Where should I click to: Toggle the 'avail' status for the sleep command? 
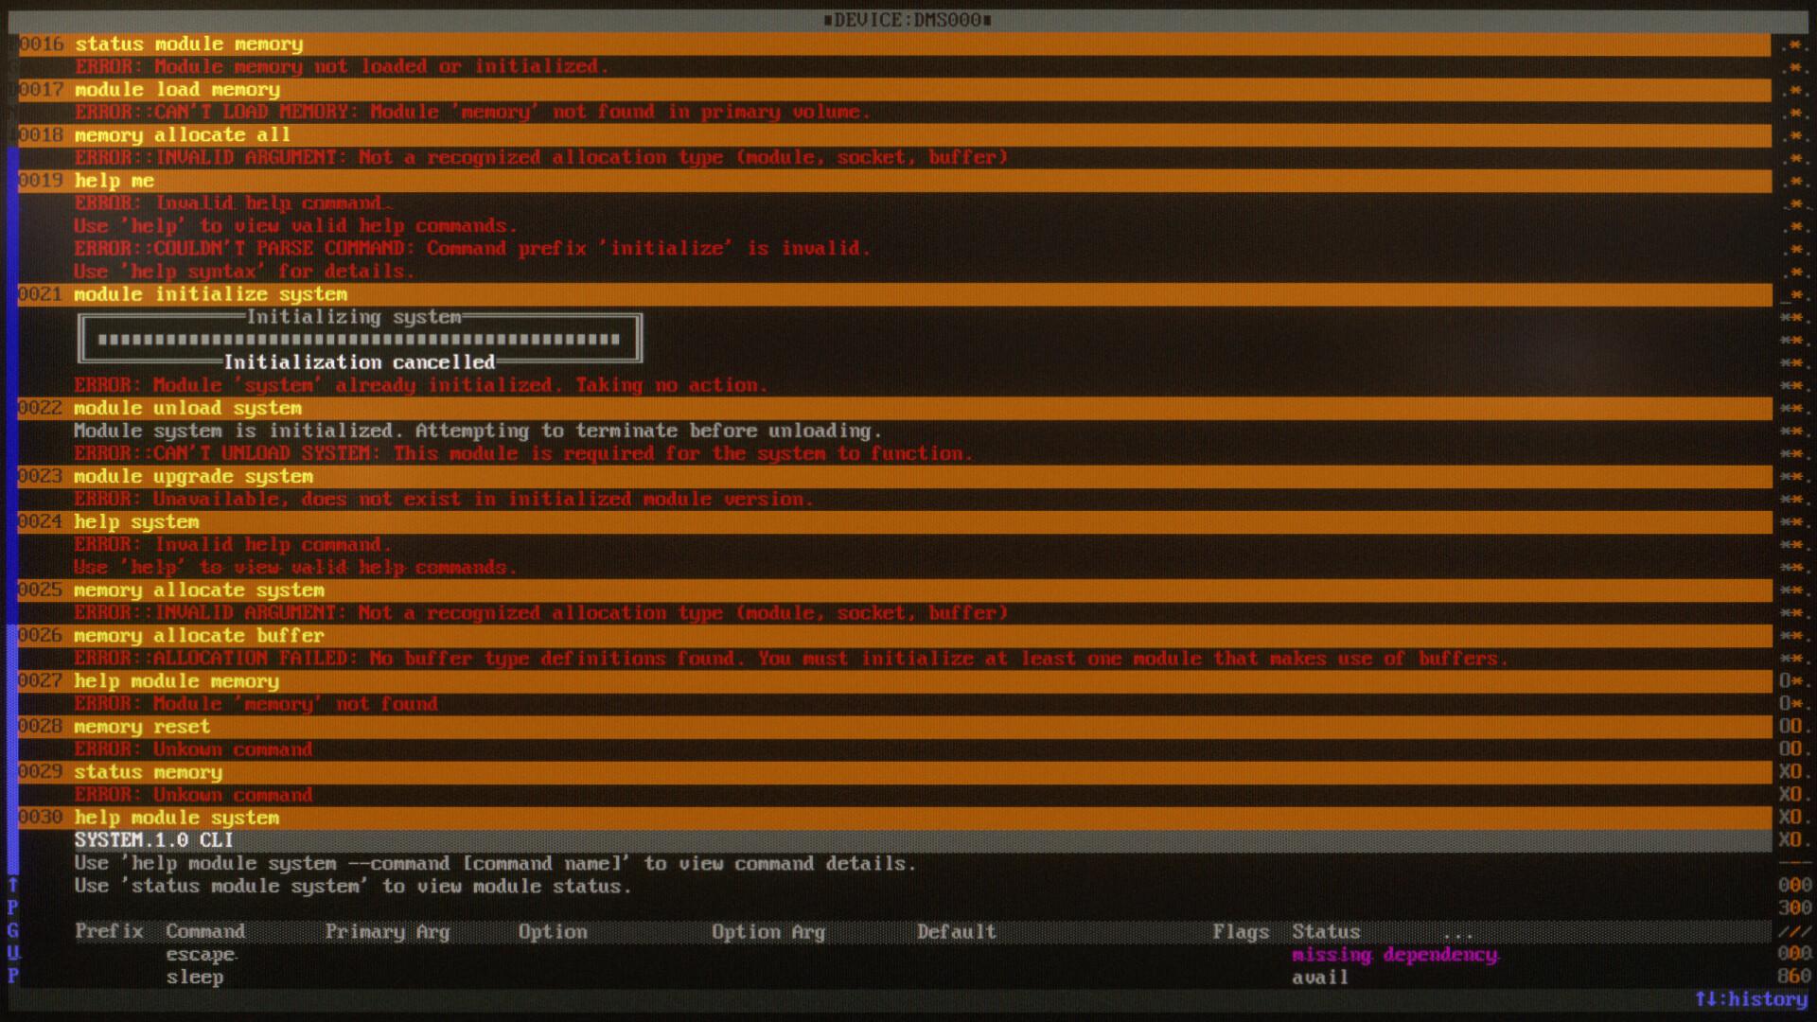[1319, 977]
